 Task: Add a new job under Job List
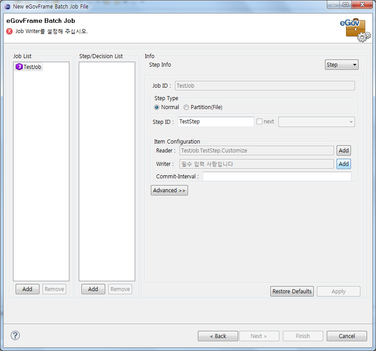click(x=27, y=289)
